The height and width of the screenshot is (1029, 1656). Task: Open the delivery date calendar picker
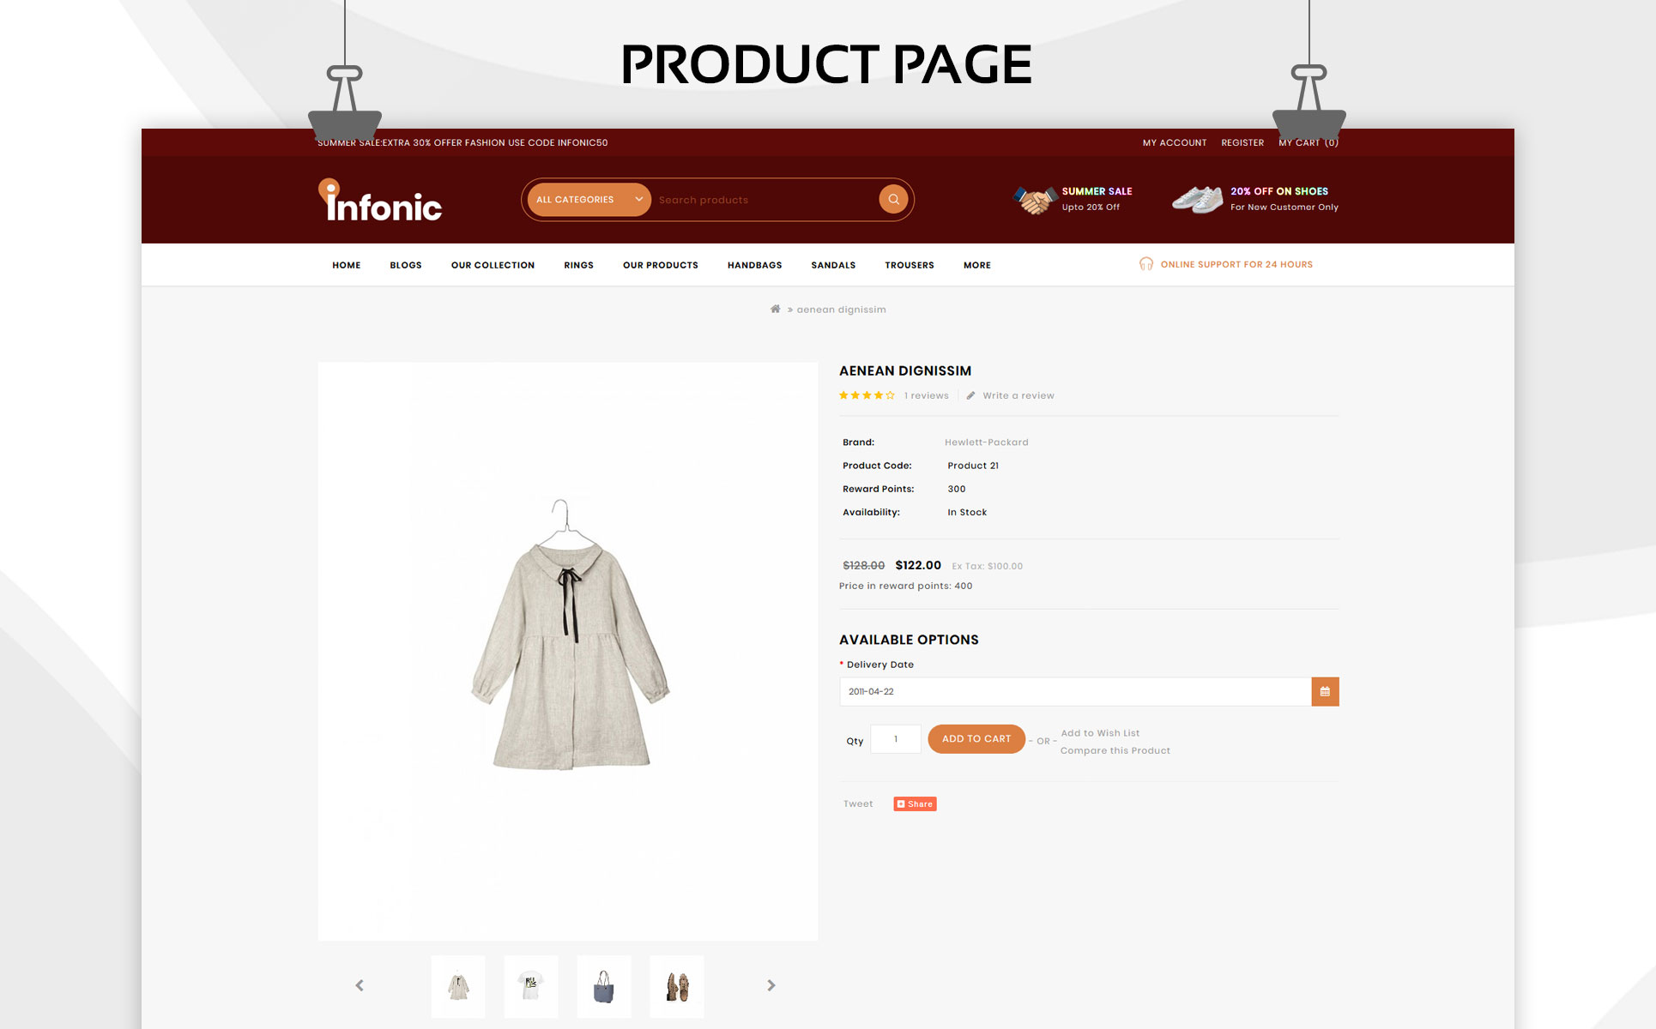(x=1325, y=691)
